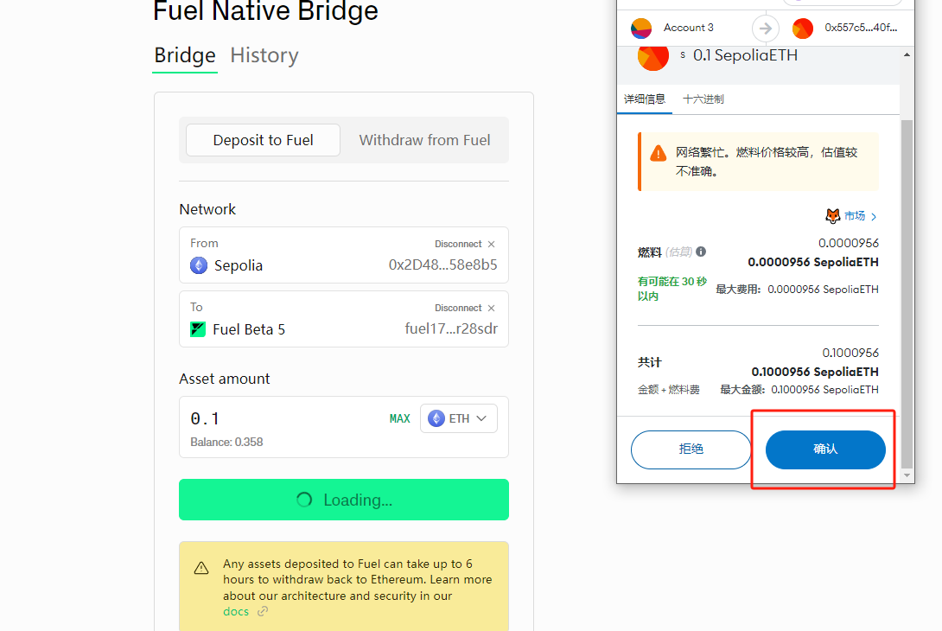
Task: Click the Account 3 label
Action: tap(689, 28)
